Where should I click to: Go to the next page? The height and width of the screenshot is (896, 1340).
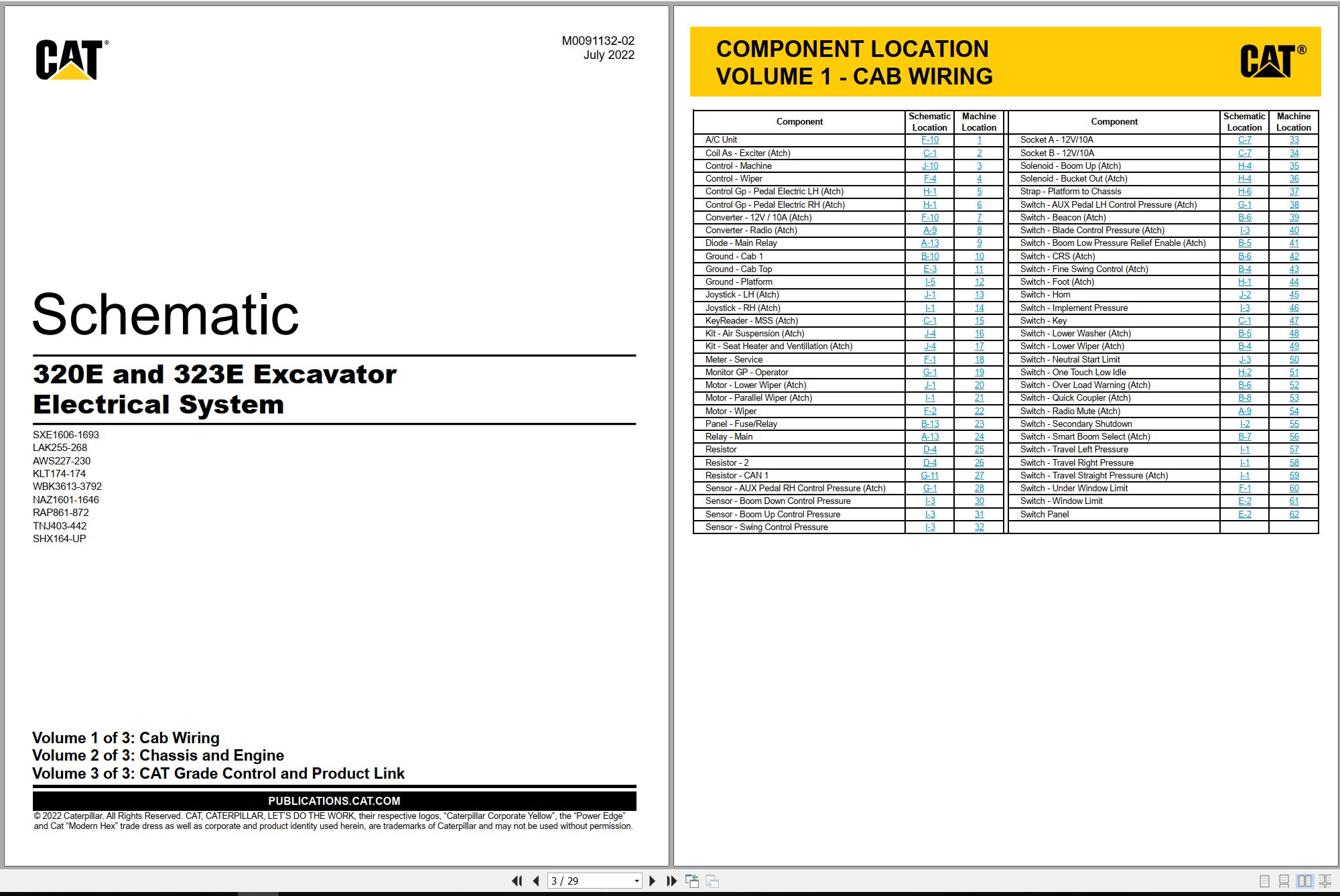[653, 881]
